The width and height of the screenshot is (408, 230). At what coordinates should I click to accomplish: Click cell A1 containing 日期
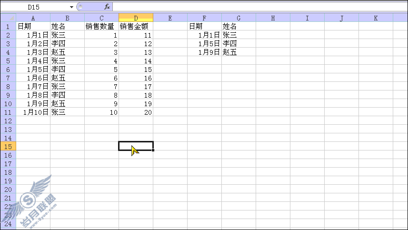(x=33, y=26)
